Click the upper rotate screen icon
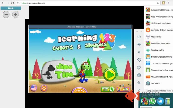This screenshot has height=108, width=173. tap(139, 60)
